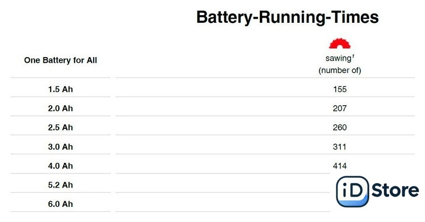Click the footnote superscript next to sawing
The height and width of the screenshot is (222, 425).
pyautogui.click(x=353, y=56)
